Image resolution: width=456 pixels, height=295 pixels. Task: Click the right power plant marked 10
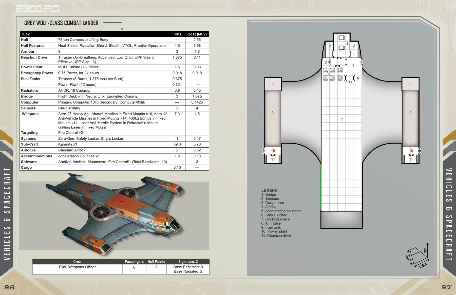(x=411, y=151)
